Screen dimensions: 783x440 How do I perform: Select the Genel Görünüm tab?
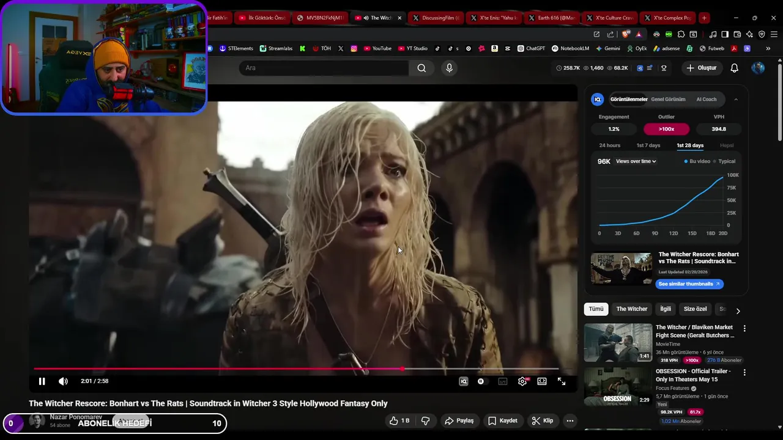click(x=668, y=99)
